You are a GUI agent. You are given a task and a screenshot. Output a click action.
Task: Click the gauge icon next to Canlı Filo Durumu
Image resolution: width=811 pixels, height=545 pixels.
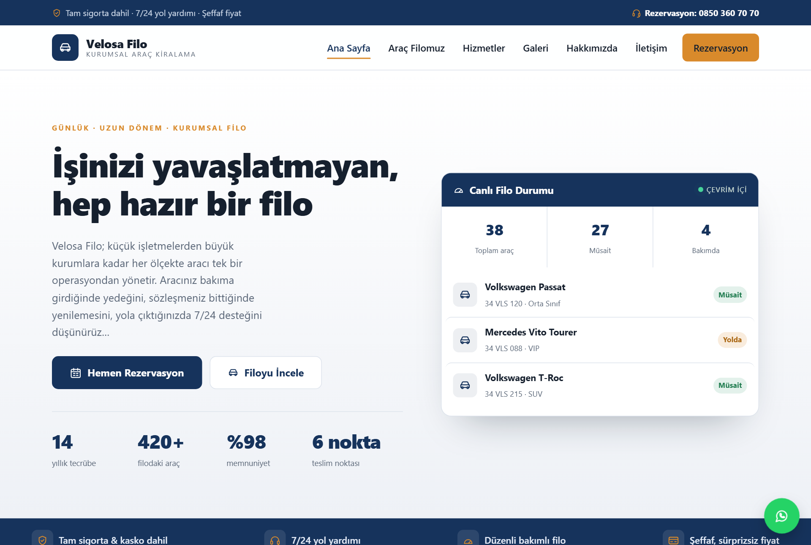coord(459,191)
